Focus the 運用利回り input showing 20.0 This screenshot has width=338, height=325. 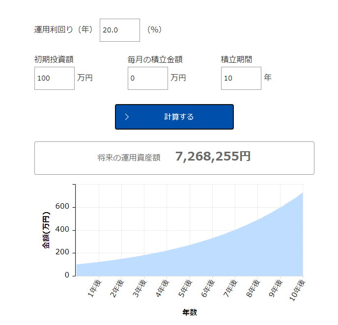119,30
